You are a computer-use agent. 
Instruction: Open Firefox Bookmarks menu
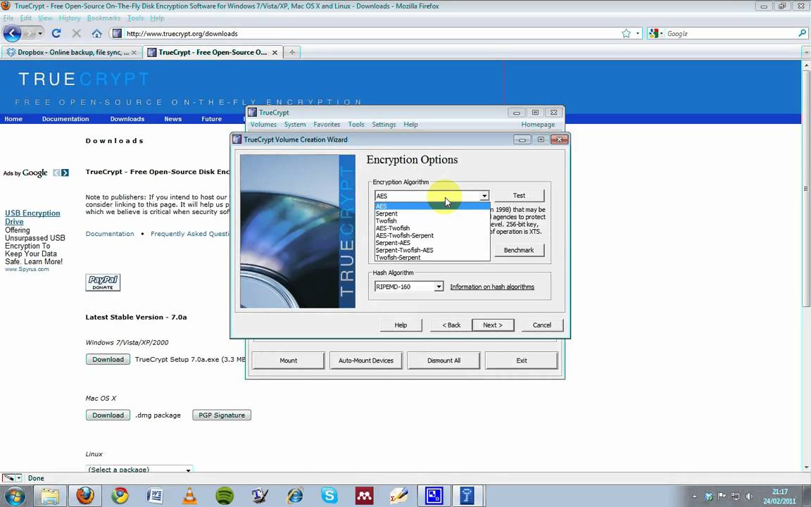(103, 18)
